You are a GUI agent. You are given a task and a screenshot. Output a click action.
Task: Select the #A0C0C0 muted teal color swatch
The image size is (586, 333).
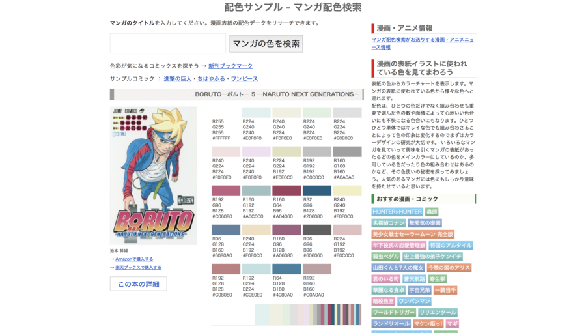pos(256,191)
